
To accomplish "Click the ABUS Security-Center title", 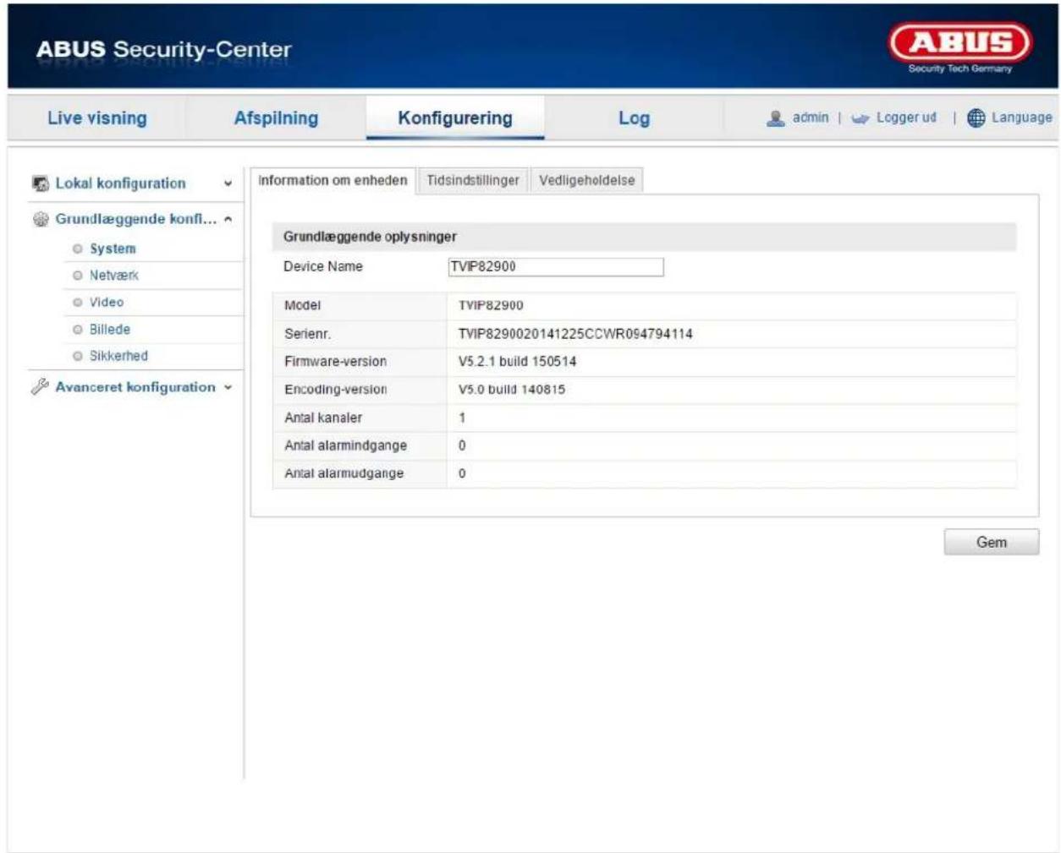I will click(x=163, y=49).
